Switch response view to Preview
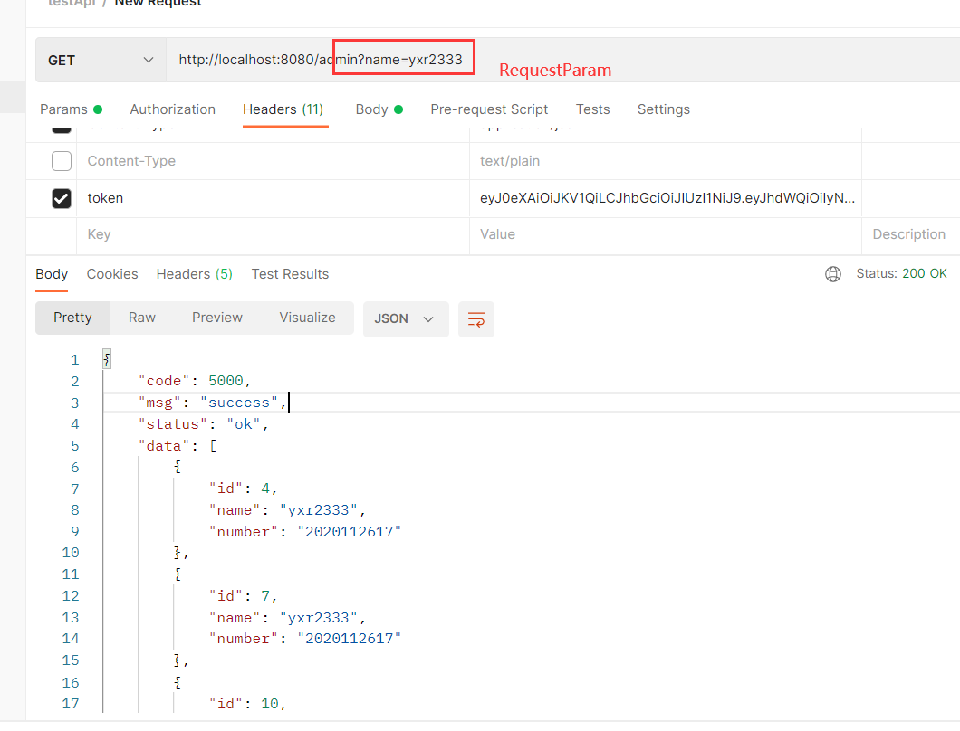This screenshot has height=731, width=960. 217,318
